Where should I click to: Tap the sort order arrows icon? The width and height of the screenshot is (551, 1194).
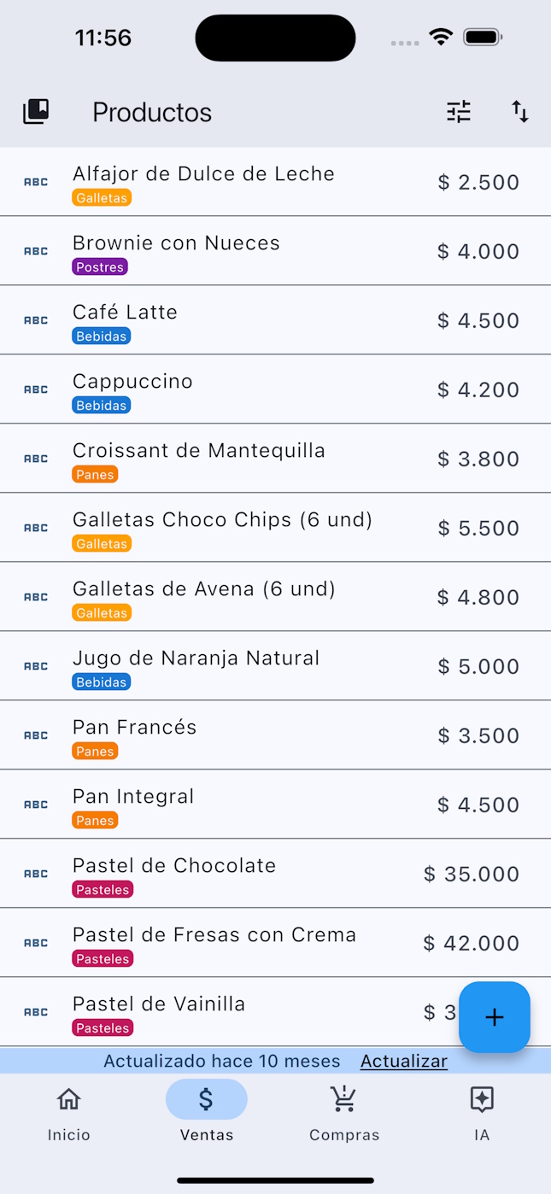pyautogui.click(x=520, y=112)
